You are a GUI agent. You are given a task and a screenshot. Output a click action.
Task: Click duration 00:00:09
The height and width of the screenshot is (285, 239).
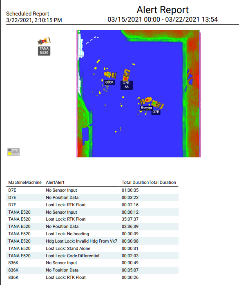(130, 234)
